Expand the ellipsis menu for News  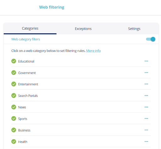[146, 107]
